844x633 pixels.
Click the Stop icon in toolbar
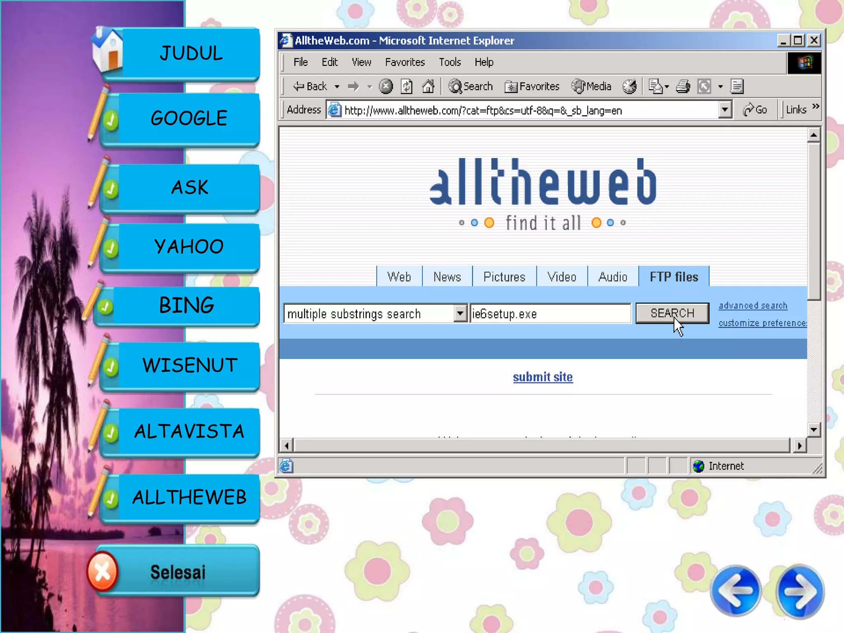pos(386,86)
